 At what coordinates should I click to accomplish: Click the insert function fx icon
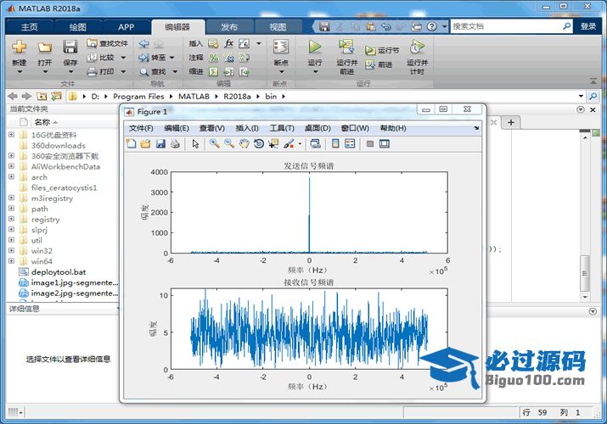tap(228, 43)
